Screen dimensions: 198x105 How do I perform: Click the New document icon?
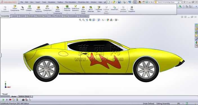click(109, 2)
